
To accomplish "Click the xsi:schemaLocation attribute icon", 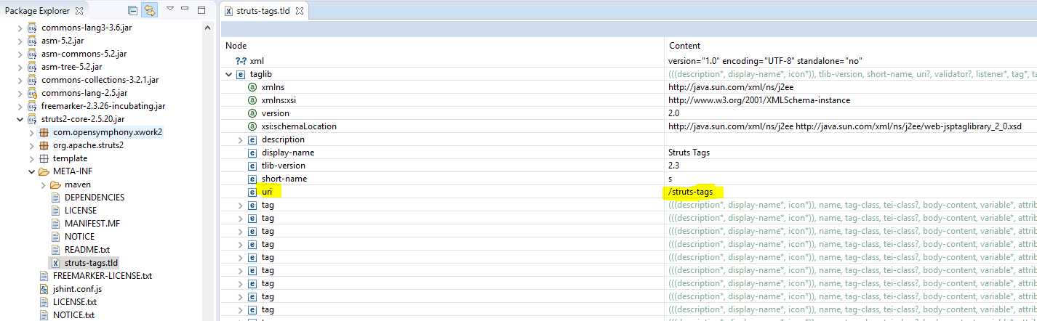I will [252, 126].
